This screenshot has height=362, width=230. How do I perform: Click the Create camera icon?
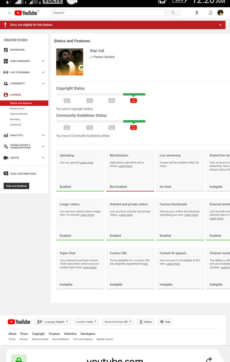[6, 158]
